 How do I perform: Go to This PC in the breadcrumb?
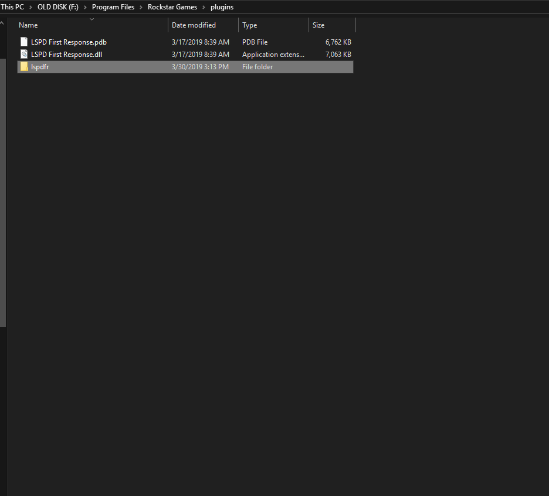click(x=12, y=7)
